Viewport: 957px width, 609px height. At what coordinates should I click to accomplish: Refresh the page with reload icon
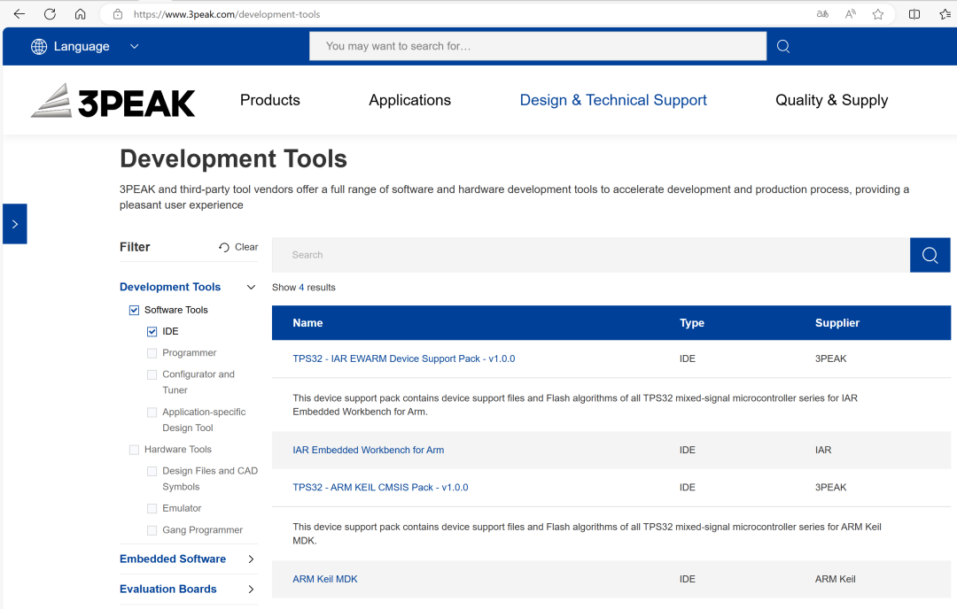(x=50, y=14)
